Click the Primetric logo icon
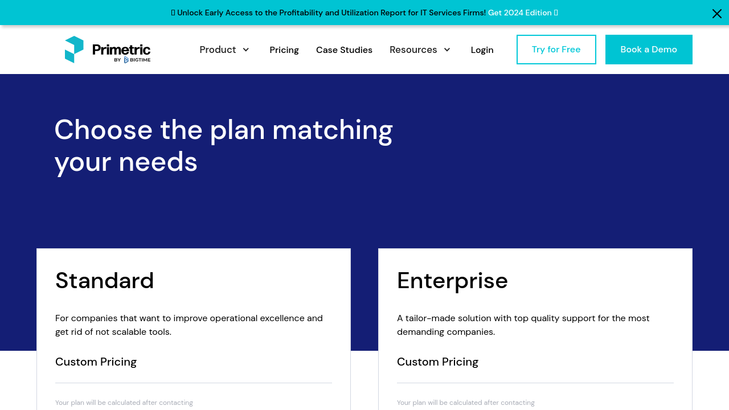Viewport: 729px width, 410px height. coord(74,50)
